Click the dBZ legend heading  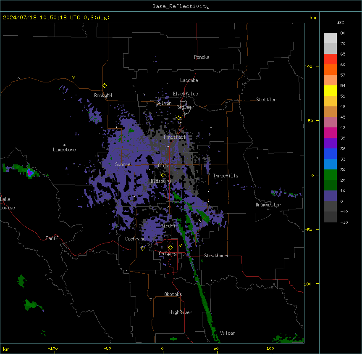coord(340,23)
